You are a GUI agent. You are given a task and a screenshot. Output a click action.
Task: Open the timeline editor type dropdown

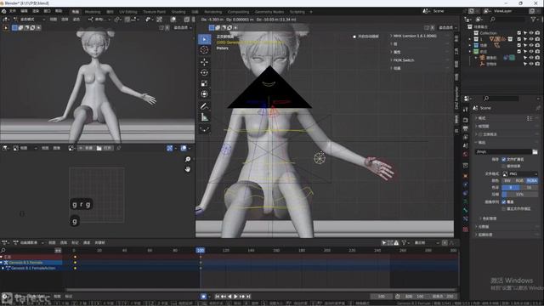(5, 242)
